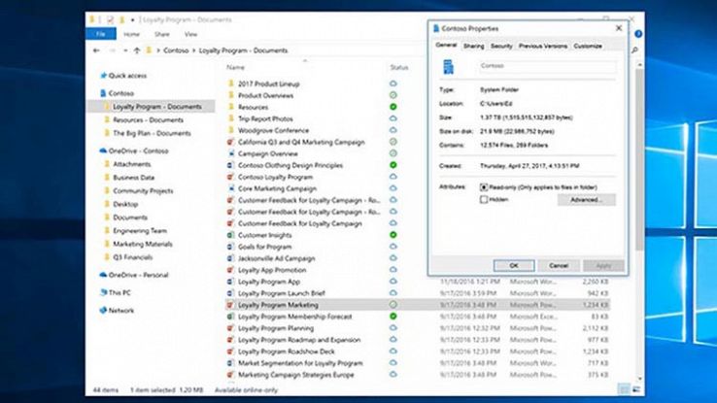
Task: Open the Home ribbon tab
Action: pos(132,34)
